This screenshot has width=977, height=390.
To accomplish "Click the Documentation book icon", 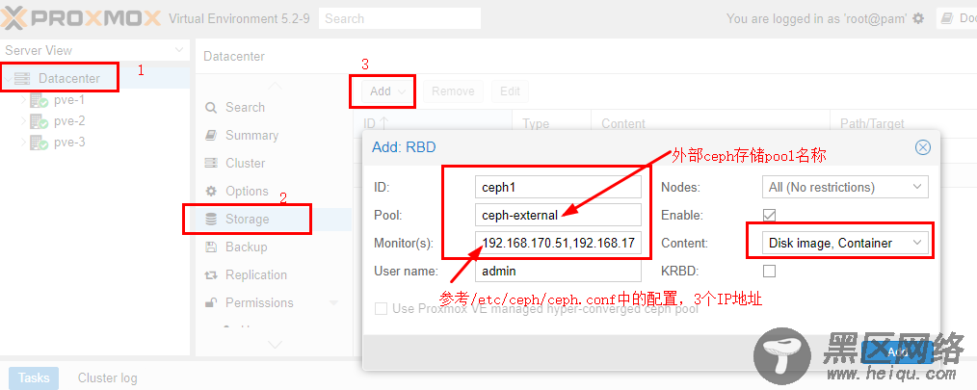I will coord(947,18).
